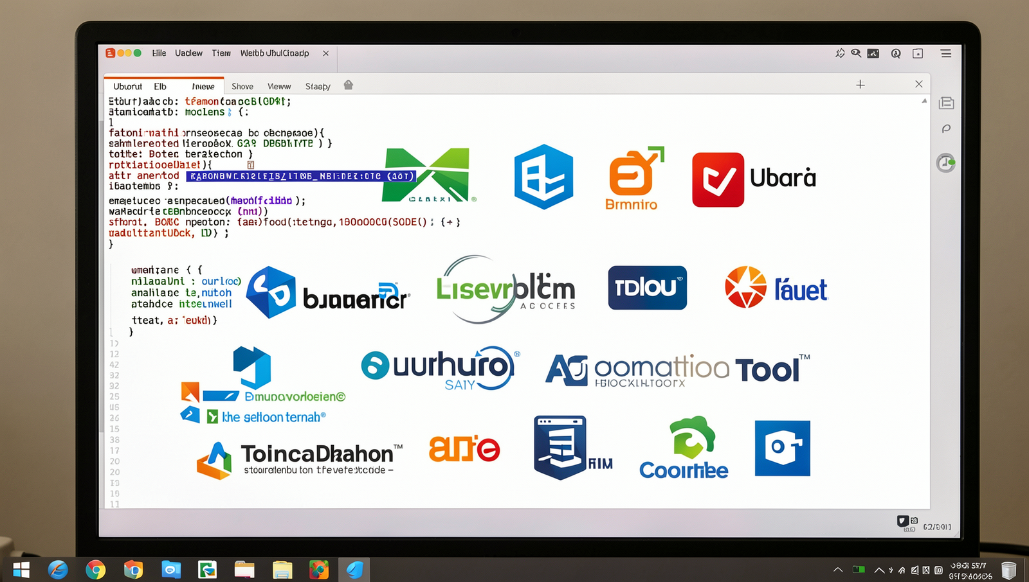Click the green battery indicator in tray
Screen dimensions: 1029x582
(859, 569)
